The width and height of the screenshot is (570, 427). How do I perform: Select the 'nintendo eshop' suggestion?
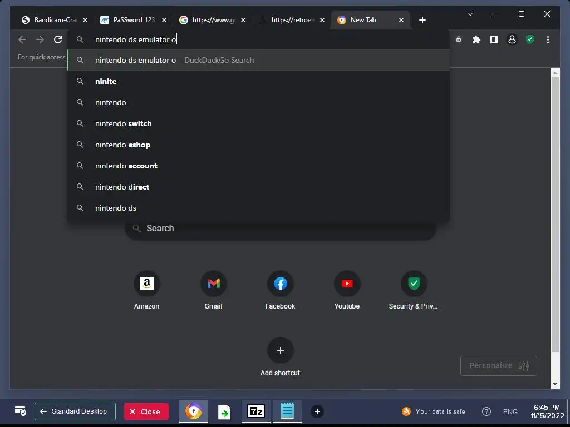tap(258, 145)
